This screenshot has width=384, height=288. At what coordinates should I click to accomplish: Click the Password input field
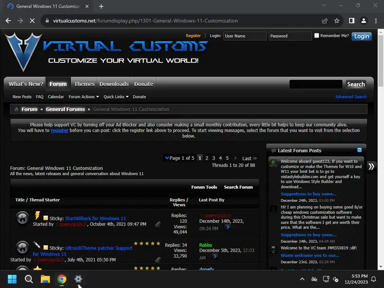tap(290, 36)
